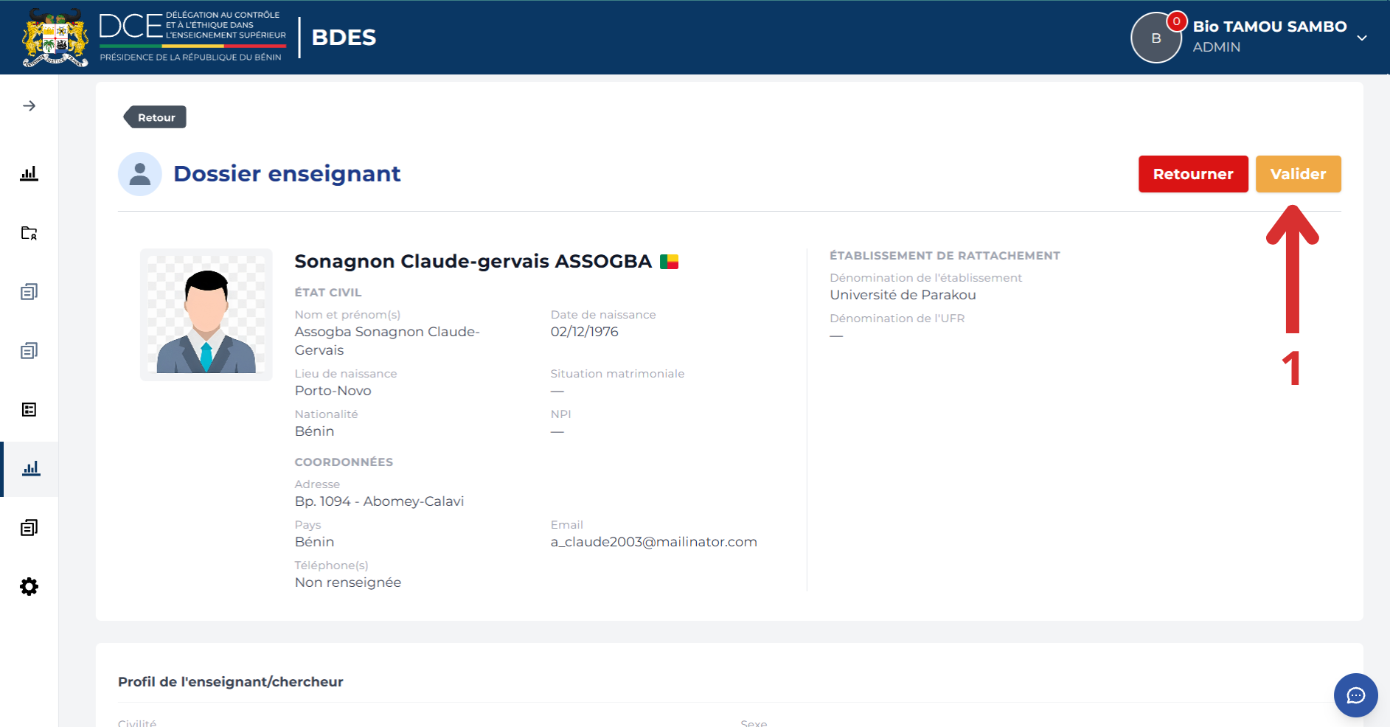The width and height of the screenshot is (1390, 727).
Task: Click the BDES title in header
Action: (344, 38)
